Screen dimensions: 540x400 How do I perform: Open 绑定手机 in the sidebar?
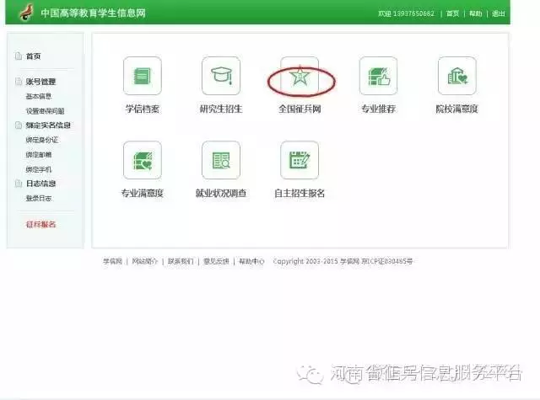point(39,169)
